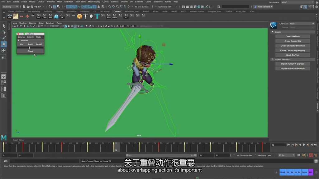Image resolution: width=319 pixels, height=179 pixels.
Task: Click the ALN align shelf icon
Action: click(x=10, y=16)
